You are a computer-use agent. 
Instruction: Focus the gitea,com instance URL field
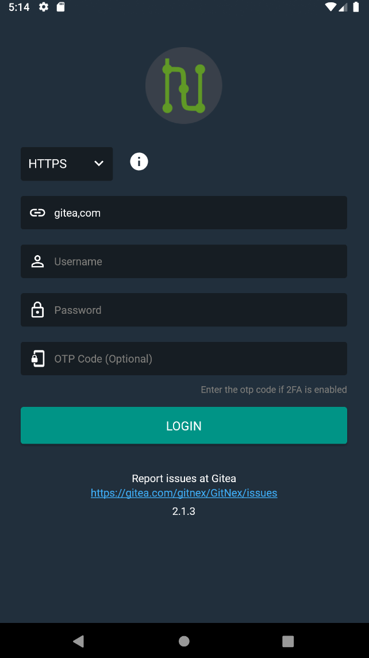coord(195,213)
